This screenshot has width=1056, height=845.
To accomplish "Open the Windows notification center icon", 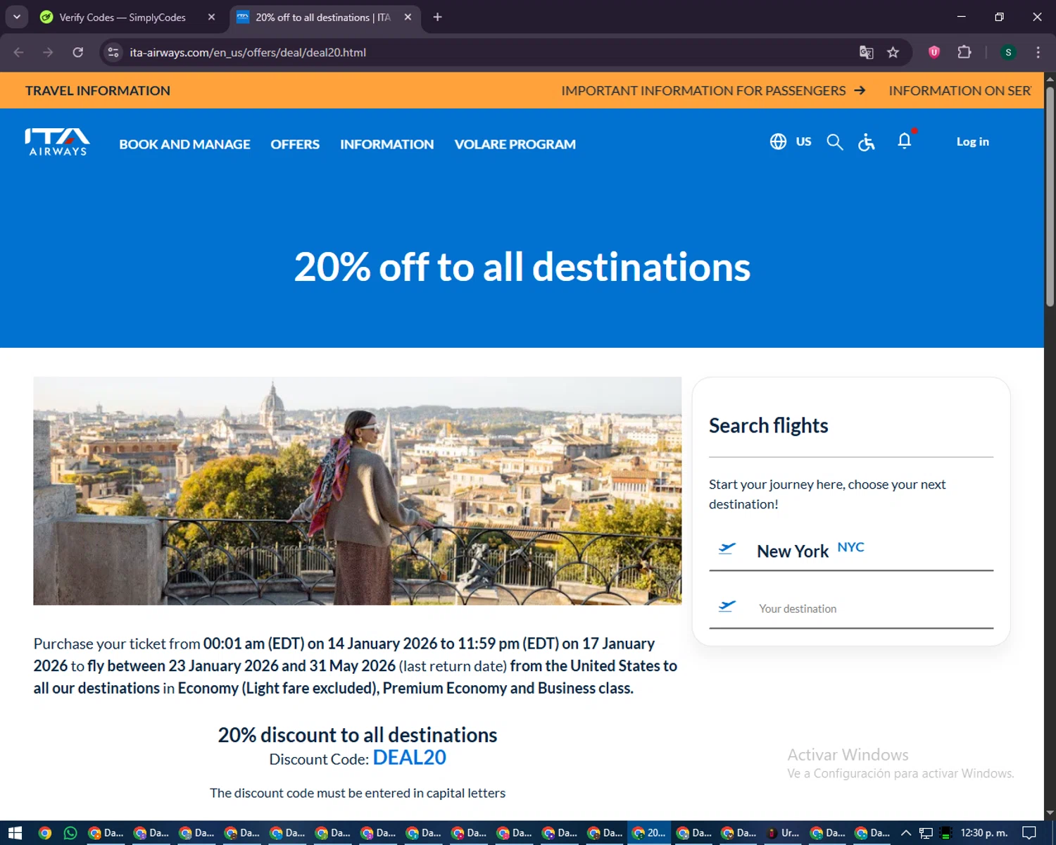I will [x=1029, y=833].
